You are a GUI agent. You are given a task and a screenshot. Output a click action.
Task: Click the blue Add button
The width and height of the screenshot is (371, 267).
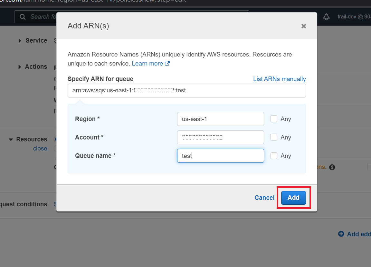click(x=293, y=198)
